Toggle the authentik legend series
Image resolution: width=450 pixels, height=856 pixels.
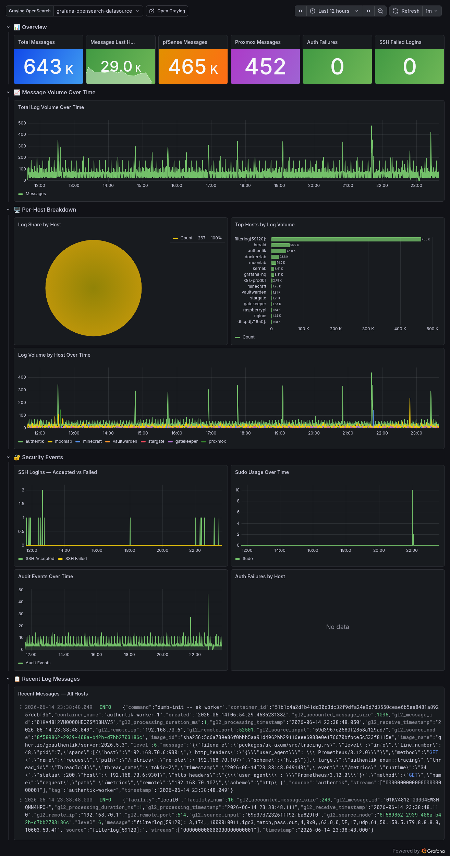[x=35, y=441]
